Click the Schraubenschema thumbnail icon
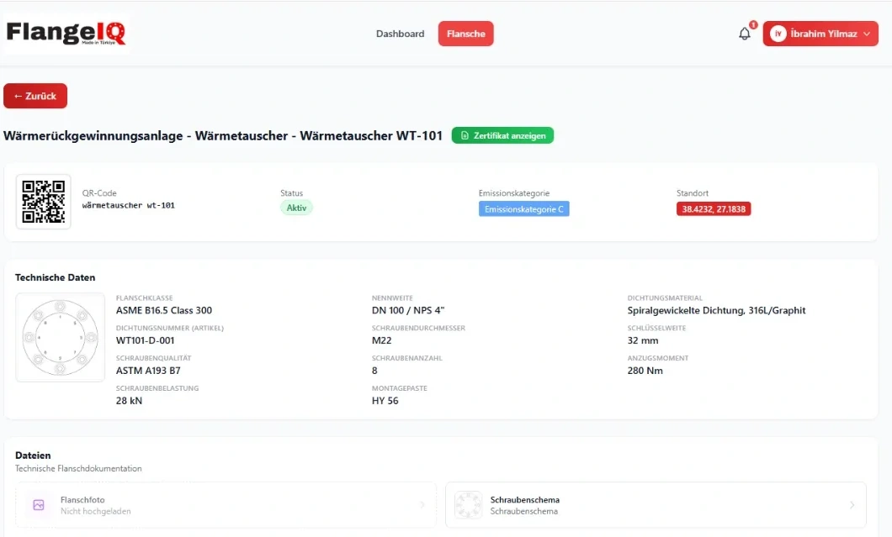The width and height of the screenshot is (892, 537). pyautogui.click(x=468, y=504)
